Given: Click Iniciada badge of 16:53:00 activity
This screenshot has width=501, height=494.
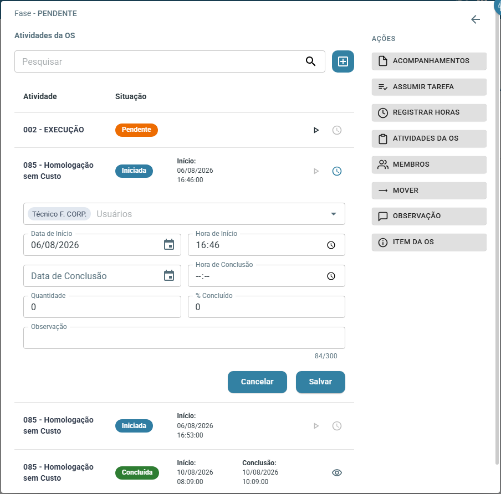Looking at the screenshot, I should (134, 426).
